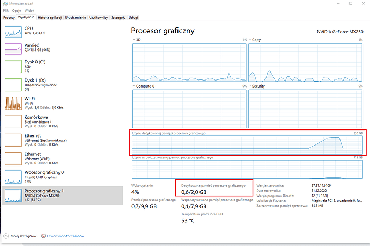Open the Pamięć memory graph thumbnail
The height and width of the screenshot is (246, 370).
pos(13,48)
